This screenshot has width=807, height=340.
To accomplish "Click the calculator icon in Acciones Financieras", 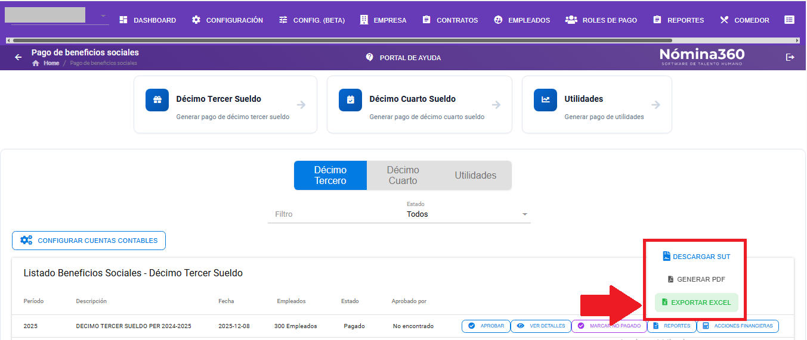I will [x=706, y=326].
